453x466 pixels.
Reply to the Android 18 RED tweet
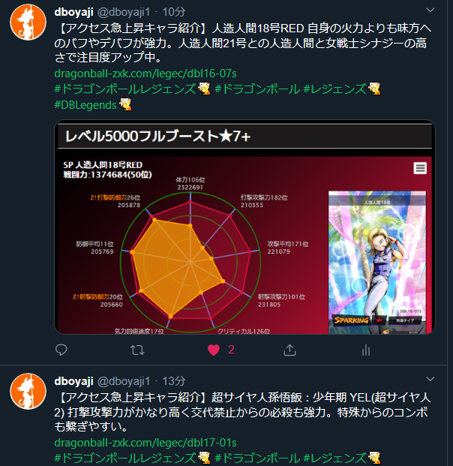[61, 350]
